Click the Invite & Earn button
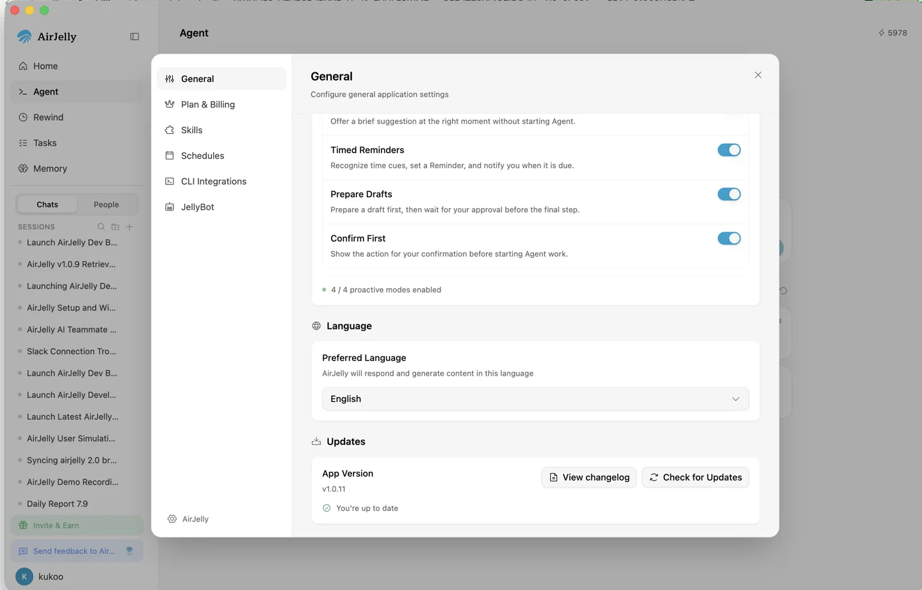This screenshot has width=922, height=590. pyautogui.click(x=77, y=525)
